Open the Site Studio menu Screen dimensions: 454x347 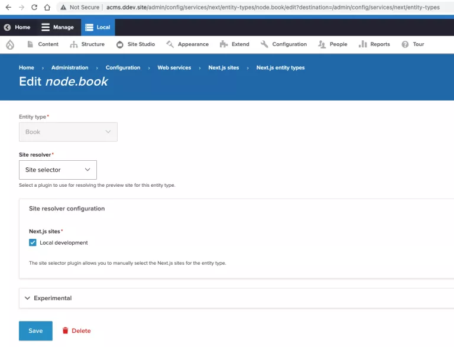pyautogui.click(x=135, y=44)
